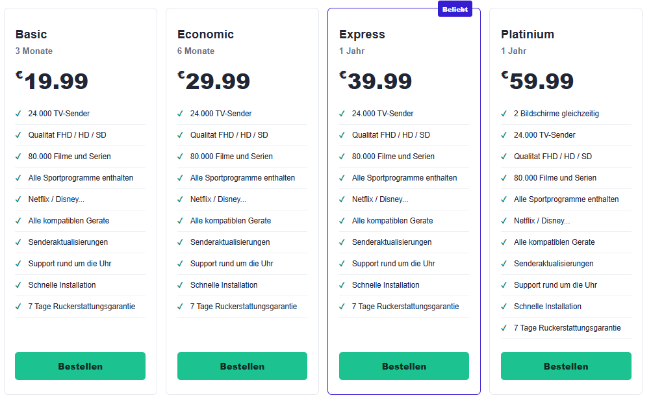Click Platinium's Support rund um die Uhr checkmark
Viewport: 651px width, 404px height.
coord(504,285)
